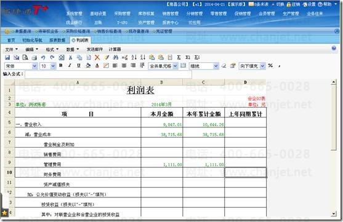Open the 宋体 font dropdown
This screenshot has width=343, height=222.
click(x=34, y=66)
